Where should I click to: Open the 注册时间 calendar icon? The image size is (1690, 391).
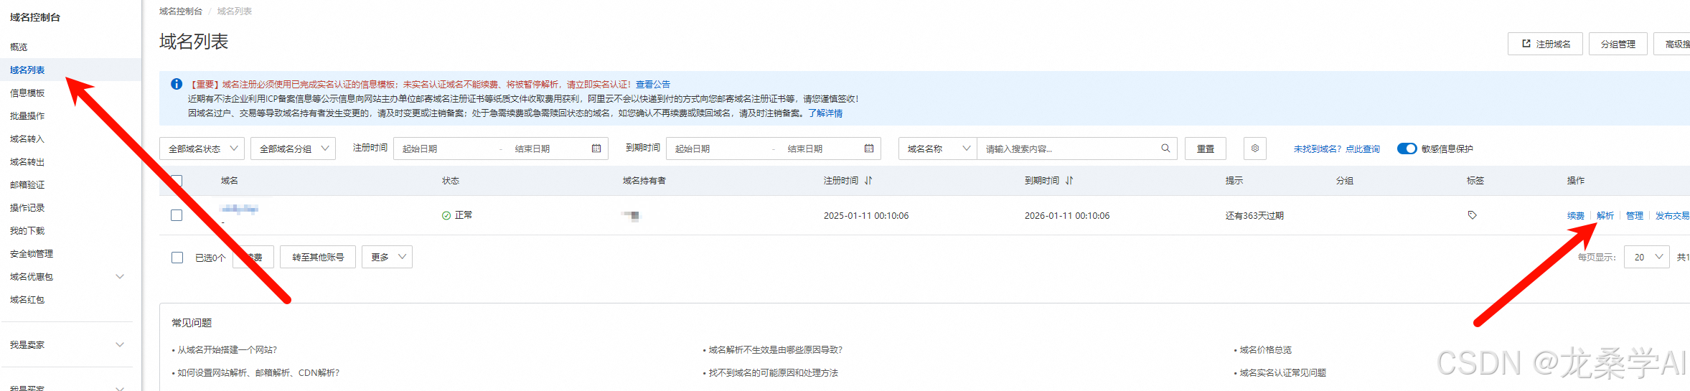pos(596,149)
